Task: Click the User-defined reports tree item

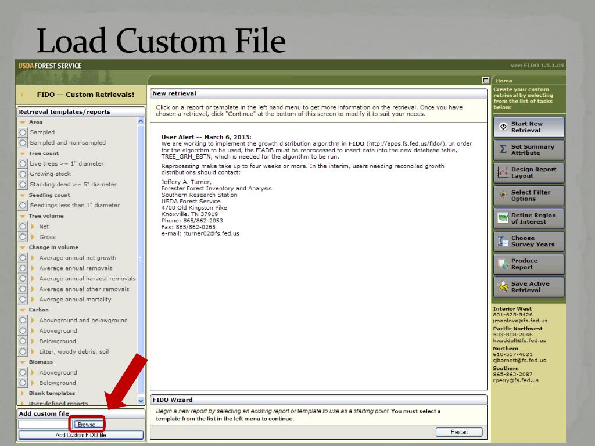Action: [58, 403]
